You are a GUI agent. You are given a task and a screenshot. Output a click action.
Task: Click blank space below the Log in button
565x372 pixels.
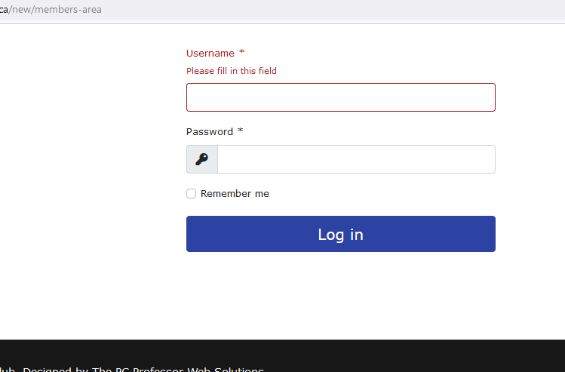pyautogui.click(x=340, y=294)
